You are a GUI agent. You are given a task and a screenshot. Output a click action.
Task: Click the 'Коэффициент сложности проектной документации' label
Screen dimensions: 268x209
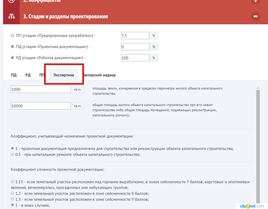(x=58, y=169)
